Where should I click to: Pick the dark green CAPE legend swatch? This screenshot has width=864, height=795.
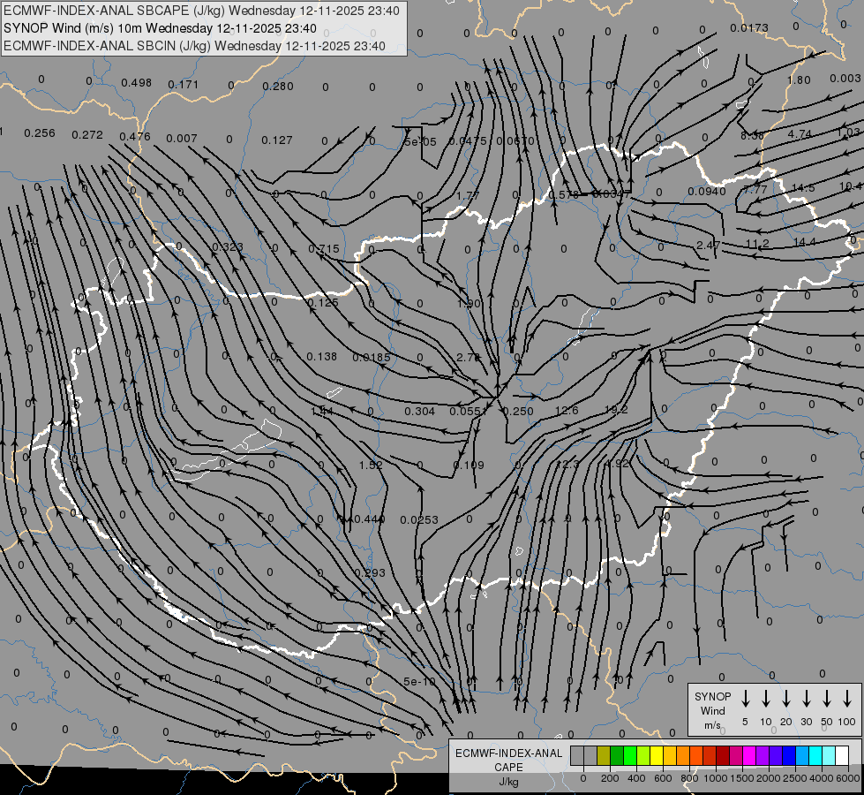click(x=617, y=755)
